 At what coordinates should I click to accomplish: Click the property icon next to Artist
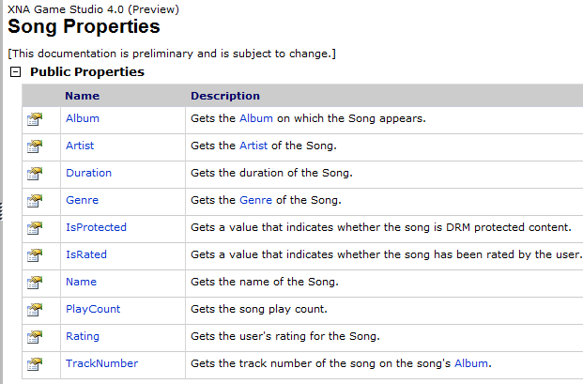35,146
